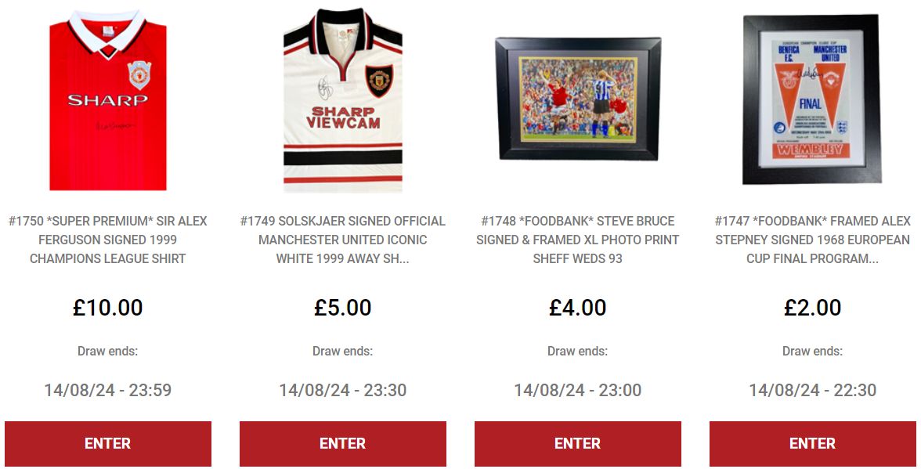Screen dimensions: 921x469
Task: Select the £10.00 price text
Action: point(108,308)
